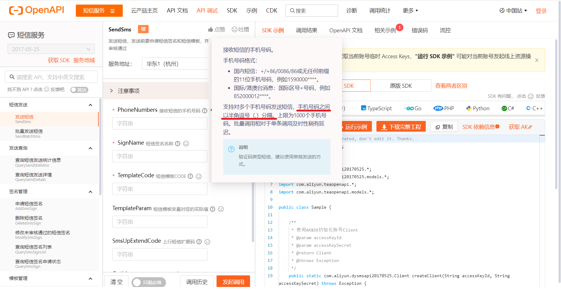Expand the 注意事项 section
561x290 pixels.
tap(156, 91)
